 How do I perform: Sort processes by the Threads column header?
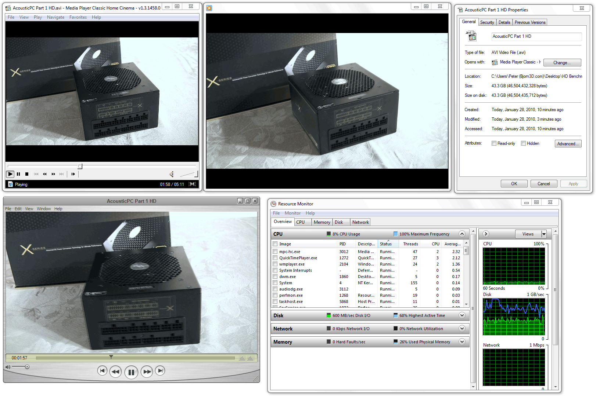(410, 244)
